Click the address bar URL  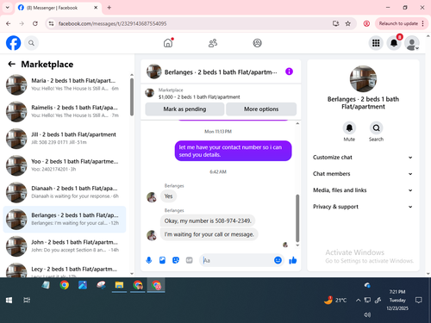(112, 23)
